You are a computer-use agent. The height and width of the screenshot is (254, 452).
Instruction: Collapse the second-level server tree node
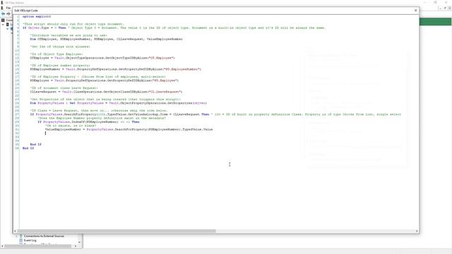(3, 25)
